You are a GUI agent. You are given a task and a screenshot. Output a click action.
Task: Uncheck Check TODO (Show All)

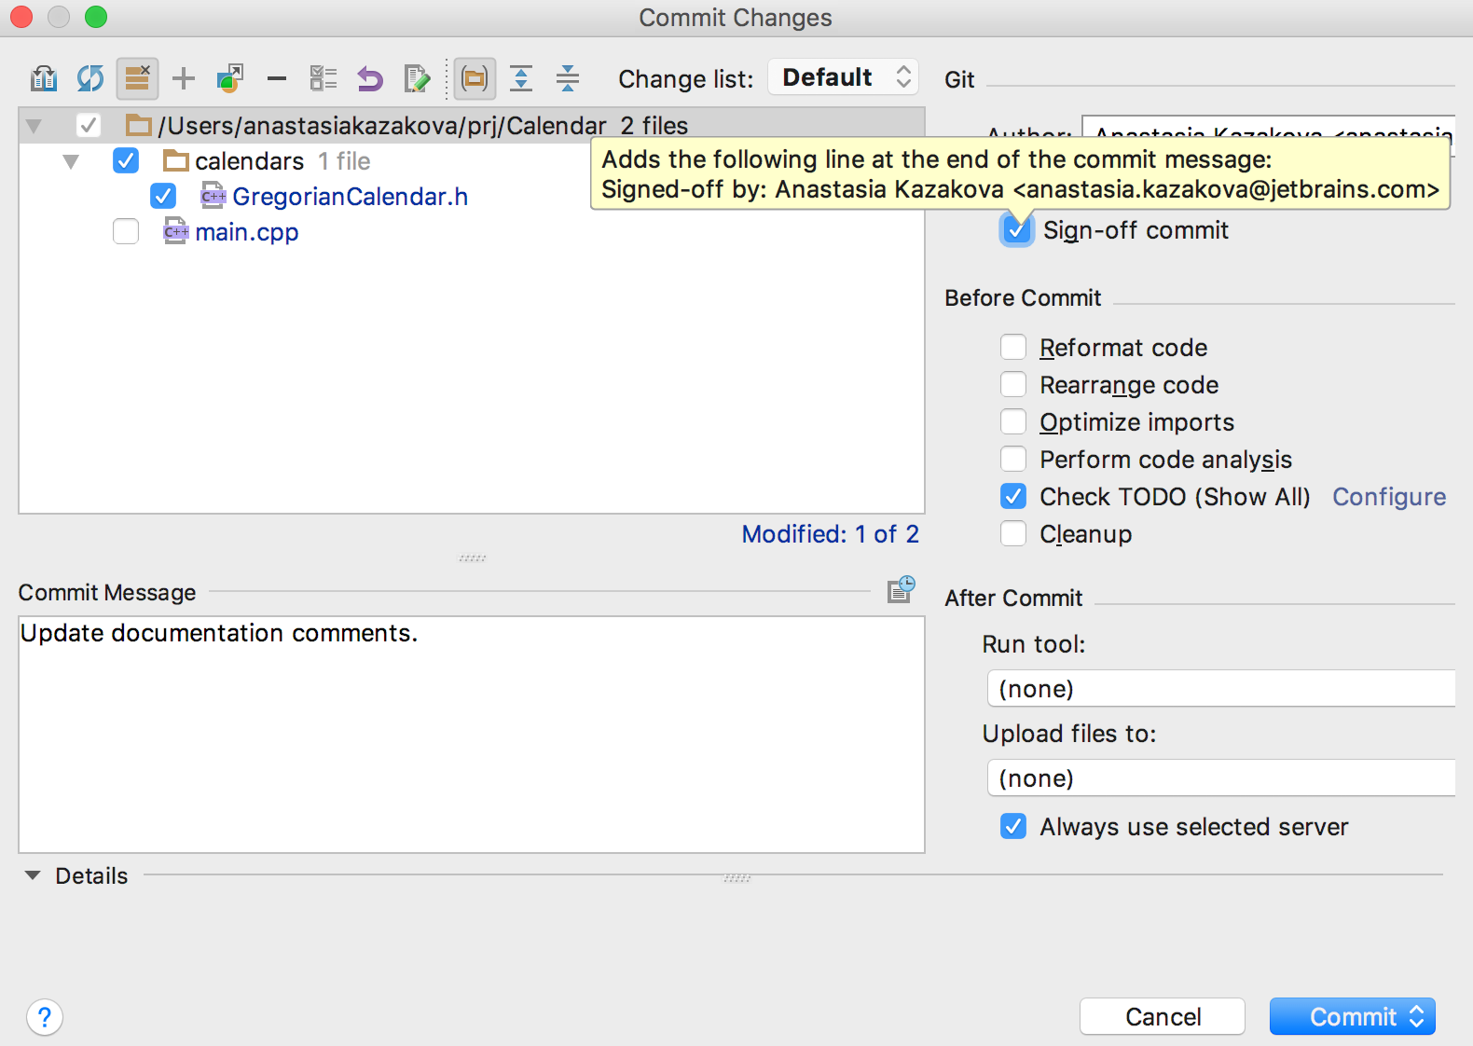click(1013, 496)
